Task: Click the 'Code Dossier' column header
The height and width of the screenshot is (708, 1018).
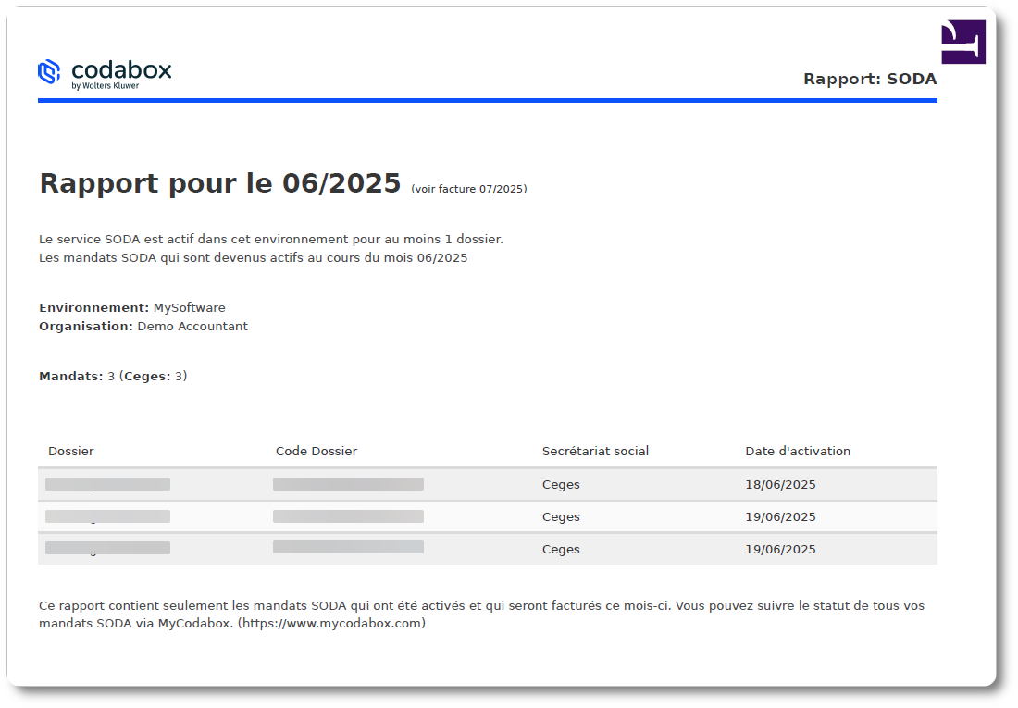Action: (x=317, y=451)
